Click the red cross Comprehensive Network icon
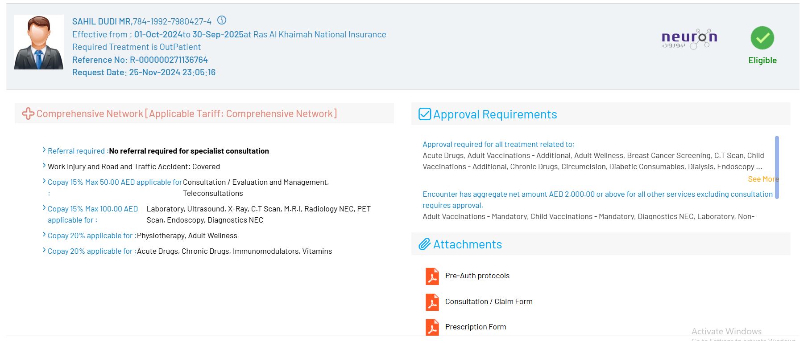The height and width of the screenshot is (341, 812). (28, 114)
